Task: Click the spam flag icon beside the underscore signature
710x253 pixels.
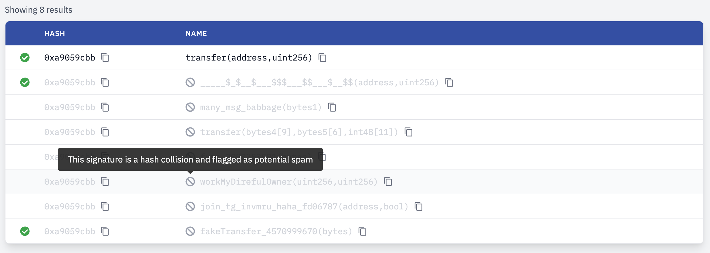Action: tap(190, 82)
